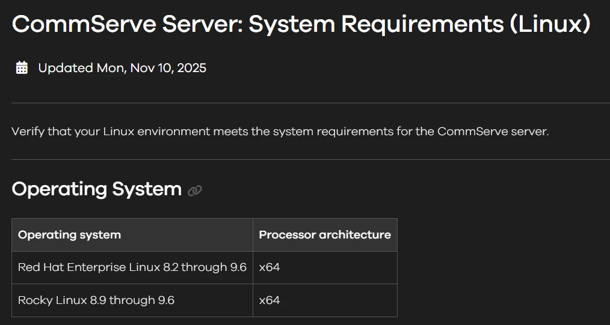The height and width of the screenshot is (325, 610).
Task: Click the word Processor in the table header
Action: coord(287,235)
